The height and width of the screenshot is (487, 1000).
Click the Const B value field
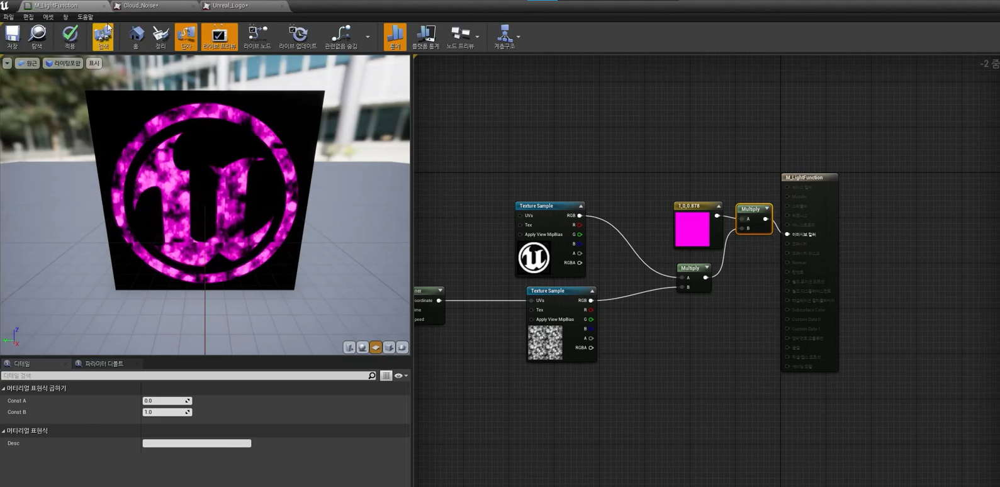(x=167, y=412)
